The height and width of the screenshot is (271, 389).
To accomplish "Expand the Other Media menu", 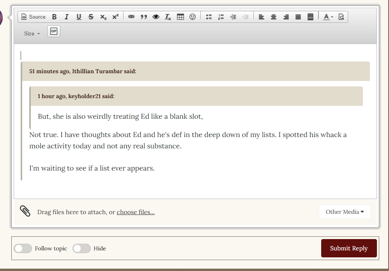I will (x=345, y=212).
